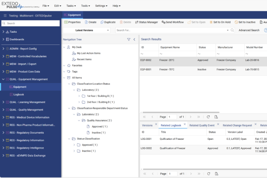Export Search Results using document icon
This screenshot has height=178, width=267.
coord(216,117)
